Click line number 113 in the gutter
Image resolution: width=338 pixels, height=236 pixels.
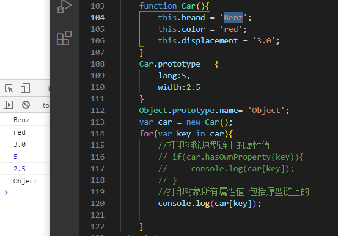[x=97, y=122]
